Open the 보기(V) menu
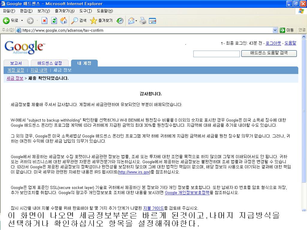The width and height of the screenshot is (307, 230). click(44, 11)
